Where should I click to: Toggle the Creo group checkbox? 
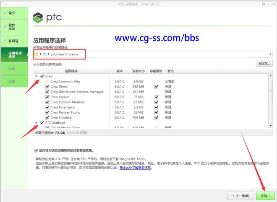coord(42,76)
